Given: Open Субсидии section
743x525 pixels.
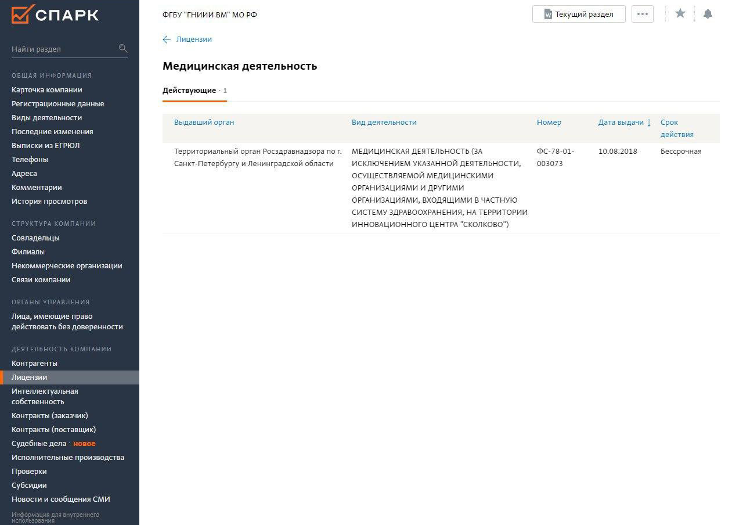Looking at the screenshot, I should coord(29,486).
